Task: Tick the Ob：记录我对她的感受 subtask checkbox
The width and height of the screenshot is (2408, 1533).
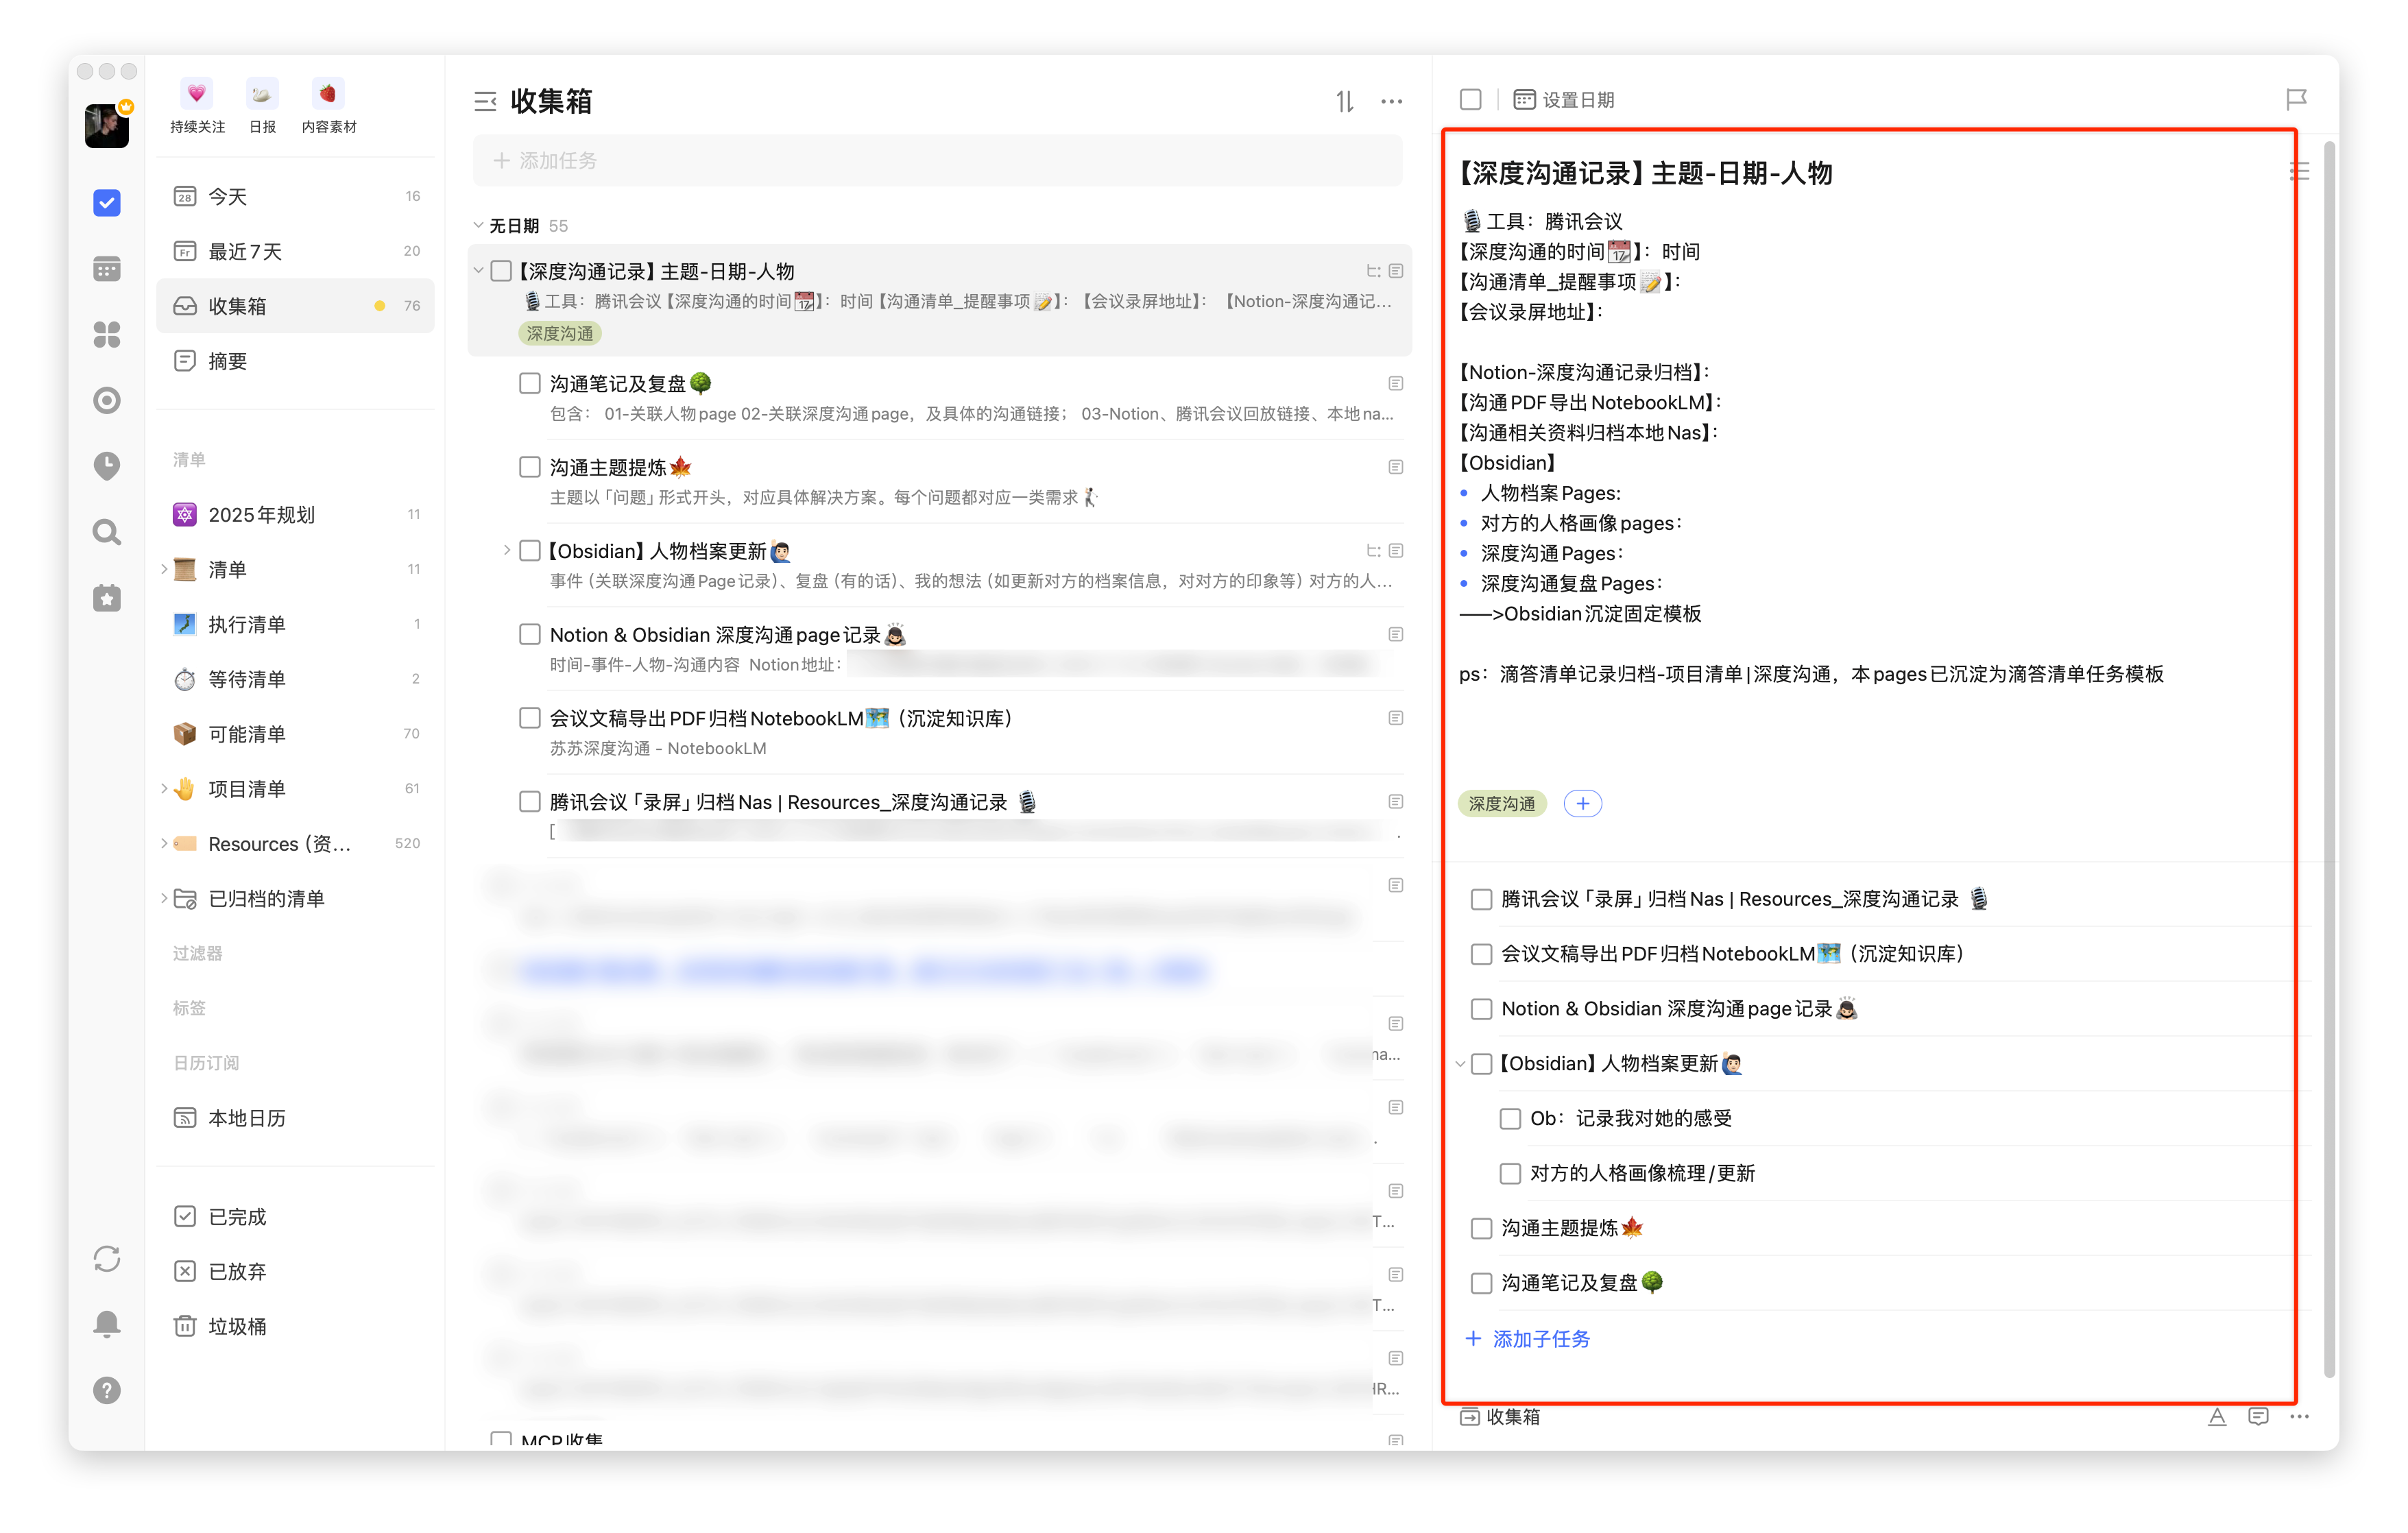Action: click(1510, 1118)
